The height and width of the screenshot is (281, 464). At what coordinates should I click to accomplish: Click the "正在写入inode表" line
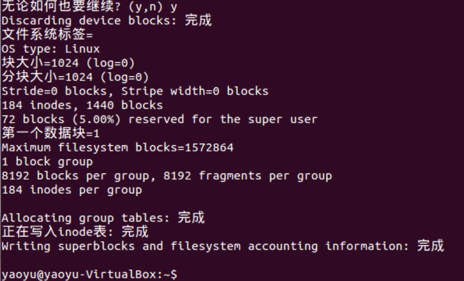(x=75, y=232)
